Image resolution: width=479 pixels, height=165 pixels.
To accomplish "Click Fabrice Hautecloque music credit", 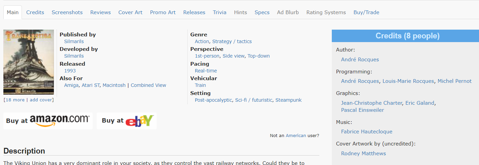I will tap(366, 132).
